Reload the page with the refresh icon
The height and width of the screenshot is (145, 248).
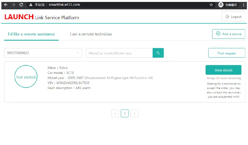click(21, 5)
